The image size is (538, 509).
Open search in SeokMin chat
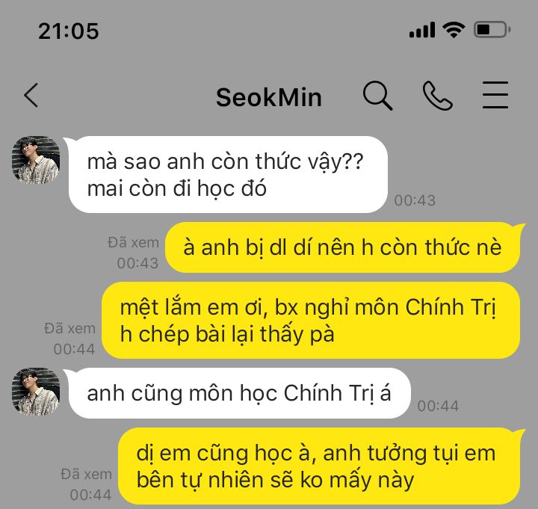(x=377, y=96)
